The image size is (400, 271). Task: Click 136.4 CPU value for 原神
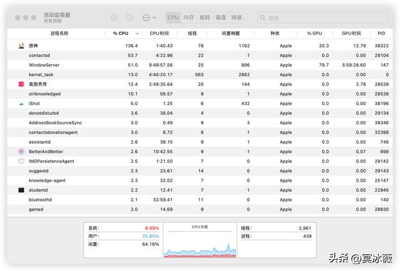[x=131, y=46]
